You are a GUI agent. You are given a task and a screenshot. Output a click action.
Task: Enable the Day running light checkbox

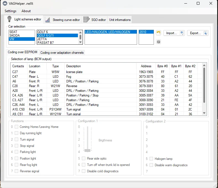(x=17, y=133)
